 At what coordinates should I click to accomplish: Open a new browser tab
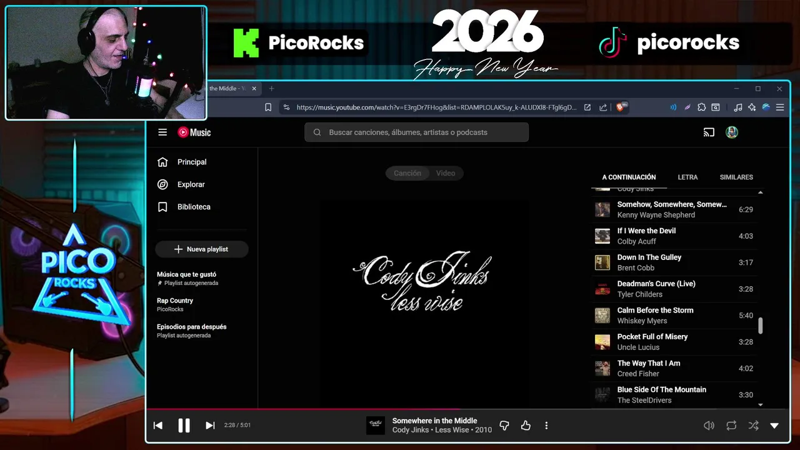271,89
